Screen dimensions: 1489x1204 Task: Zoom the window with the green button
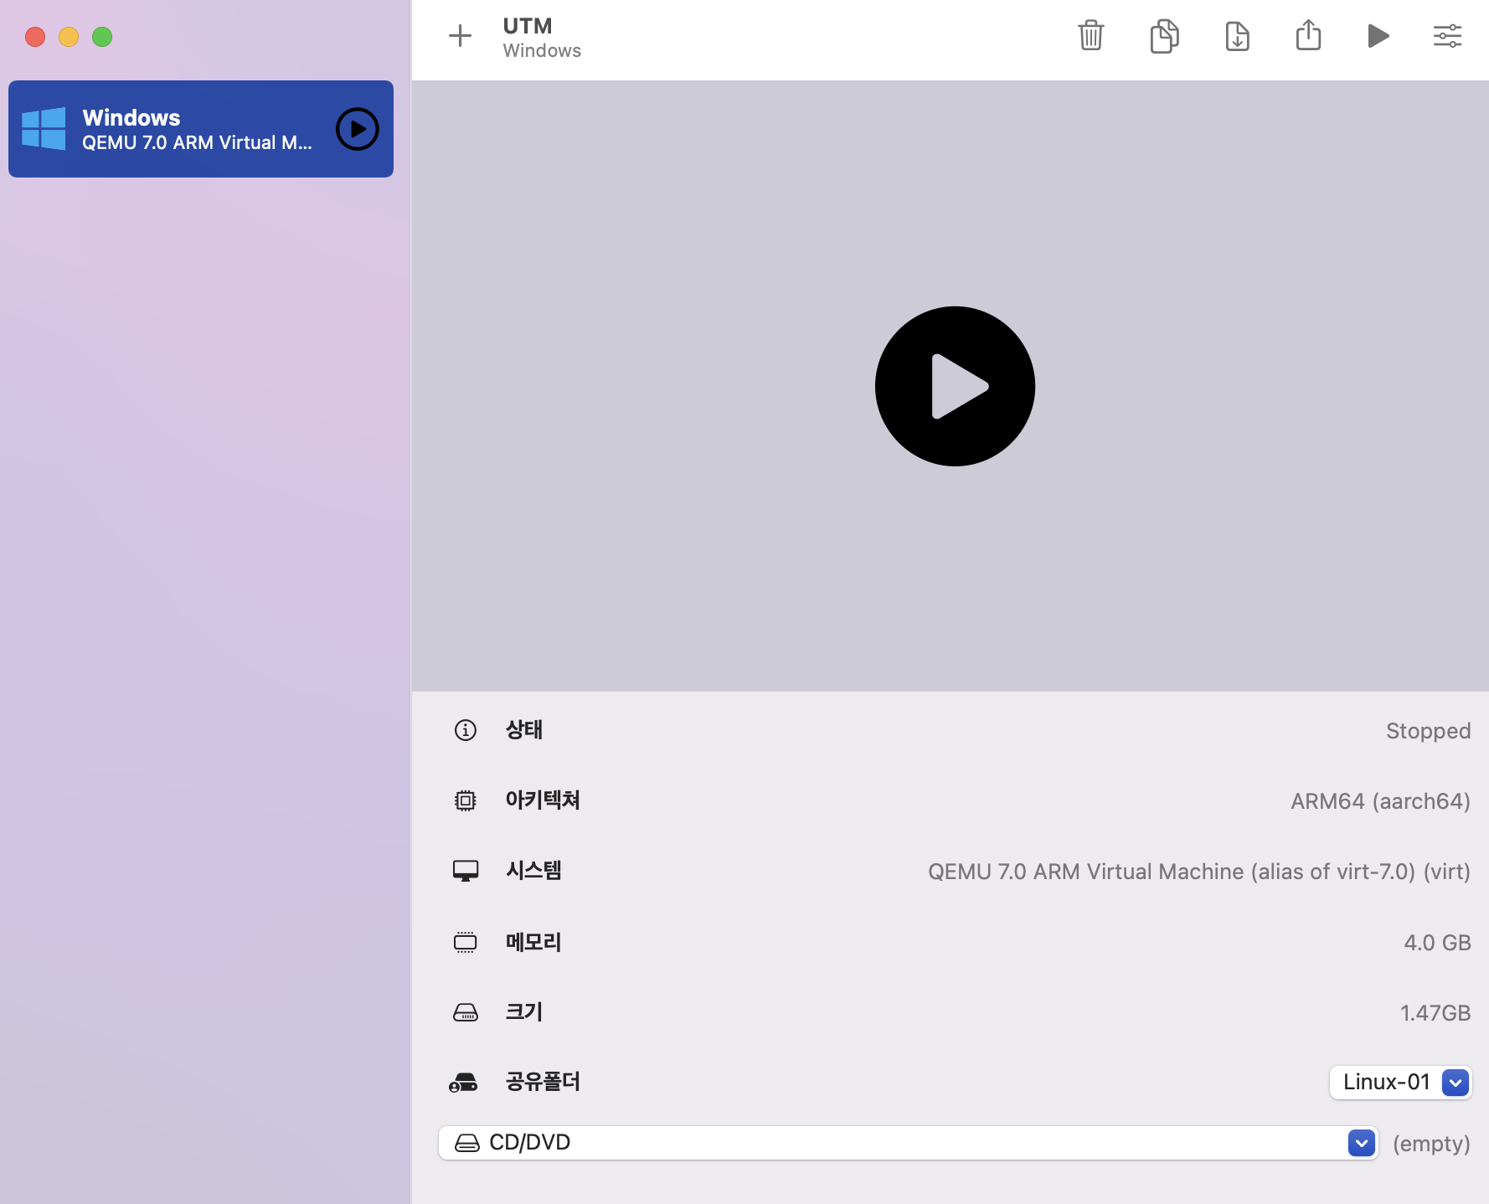coord(102,37)
